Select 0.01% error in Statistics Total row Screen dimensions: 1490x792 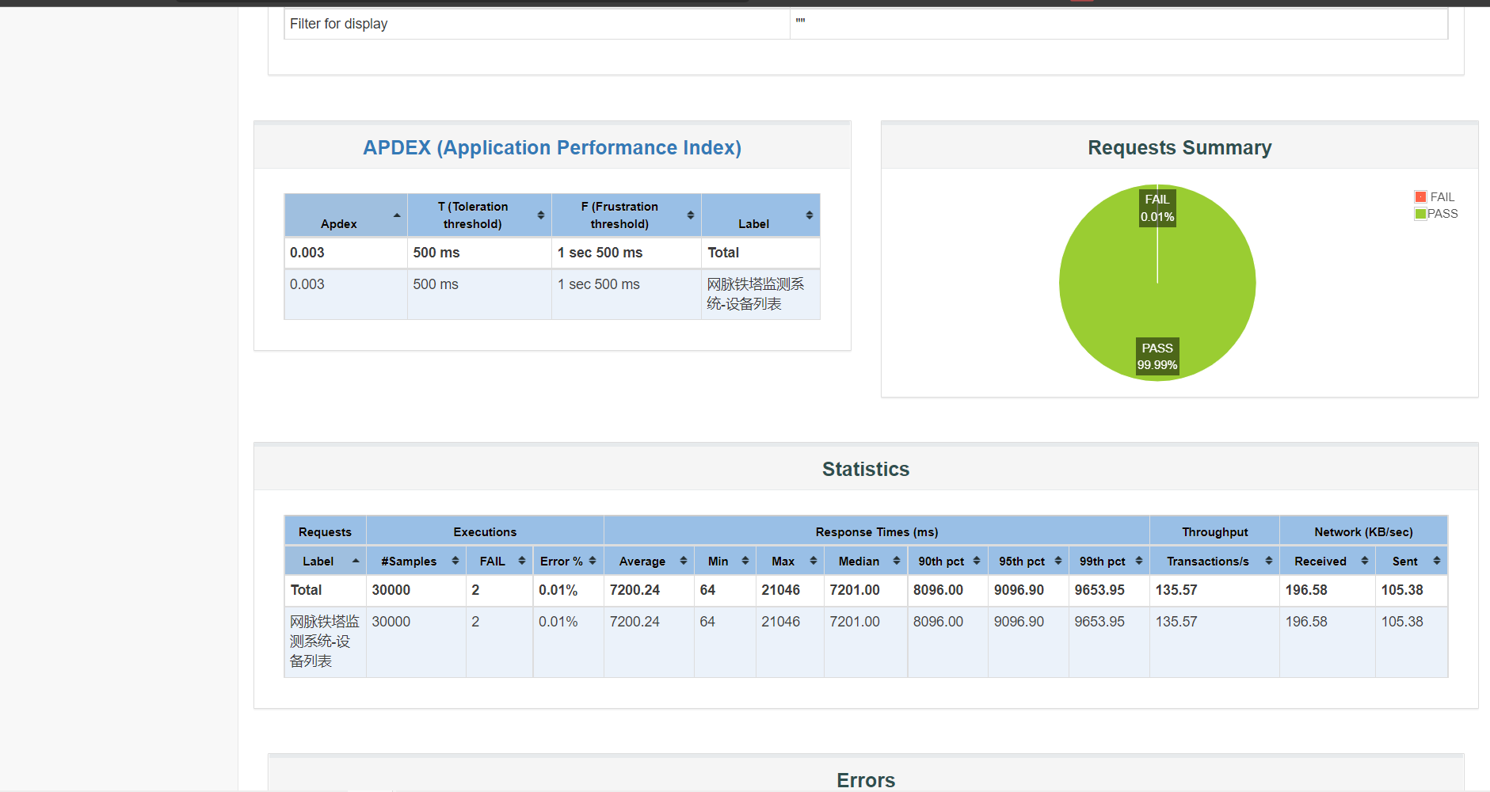click(x=558, y=590)
